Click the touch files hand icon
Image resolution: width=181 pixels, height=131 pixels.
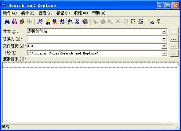click(22, 22)
